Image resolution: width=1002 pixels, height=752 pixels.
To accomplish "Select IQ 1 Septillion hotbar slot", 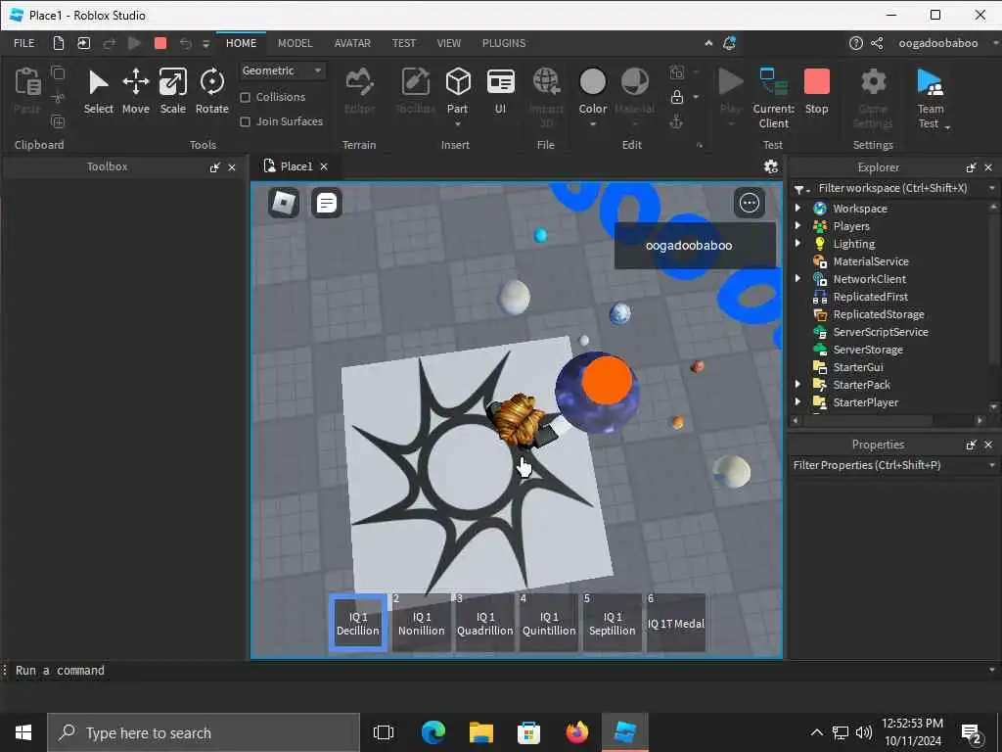I will [613, 623].
